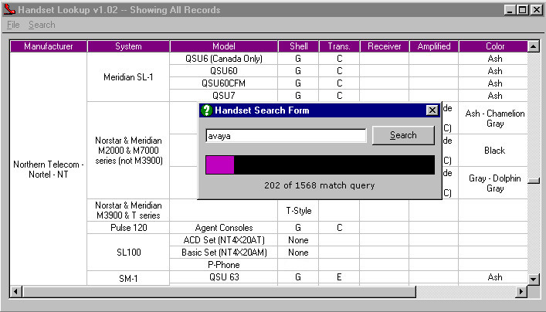
Task: Click the search progress bar
Action: [320, 164]
